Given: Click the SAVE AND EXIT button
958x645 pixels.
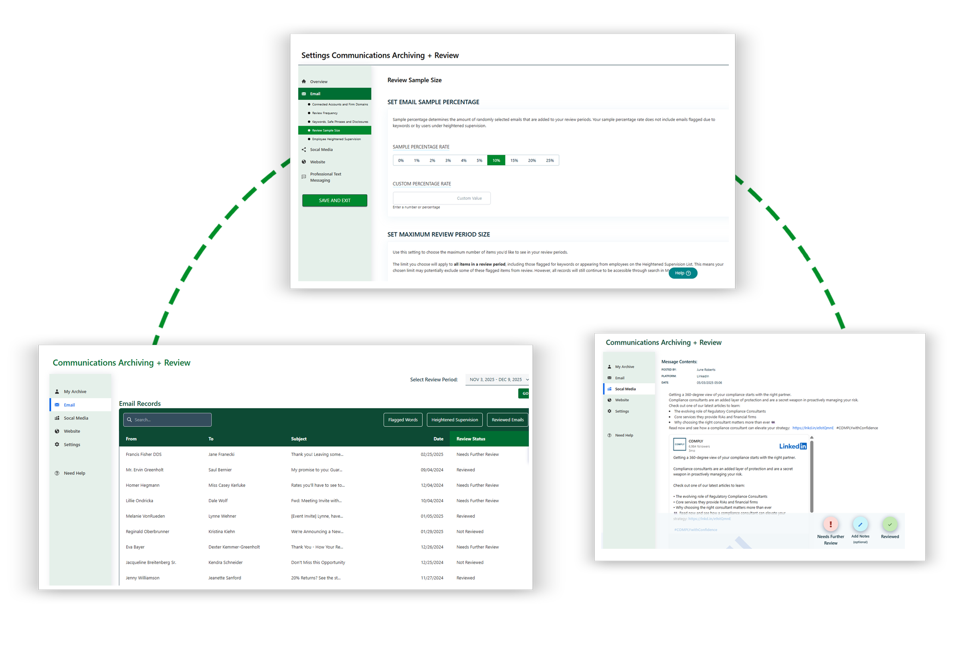Looking at the screenshot, I should point(335,200).
